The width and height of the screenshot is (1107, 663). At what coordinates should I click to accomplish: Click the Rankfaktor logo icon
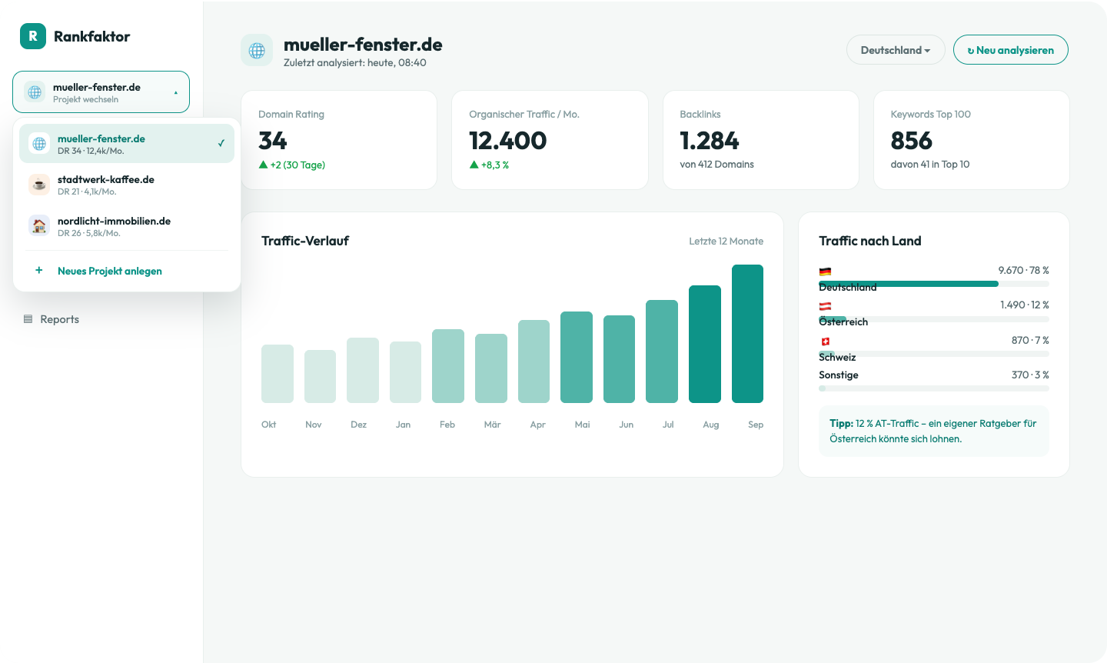pos(33,36)
